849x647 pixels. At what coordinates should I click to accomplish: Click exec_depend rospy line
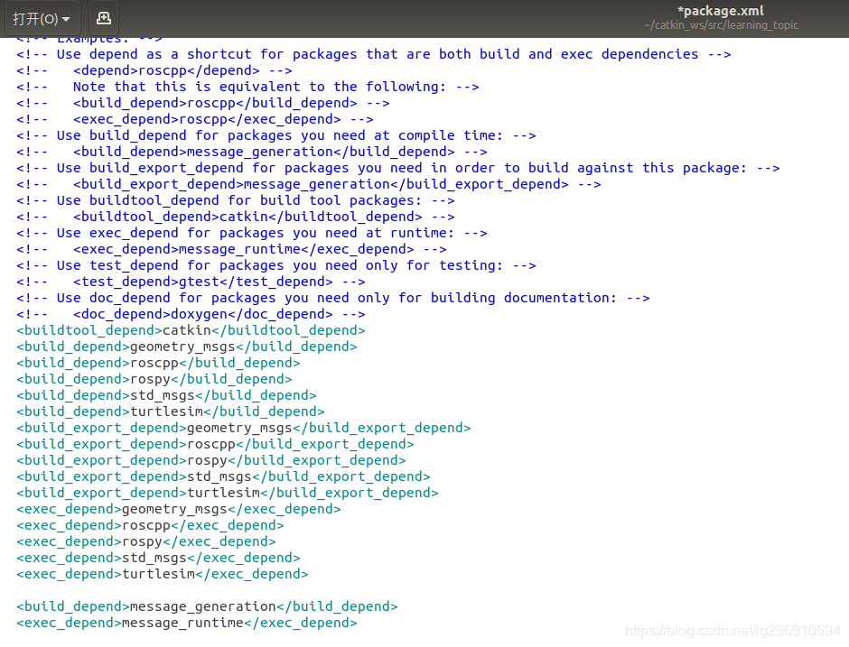pyautogui.click(x=146, y=541)
